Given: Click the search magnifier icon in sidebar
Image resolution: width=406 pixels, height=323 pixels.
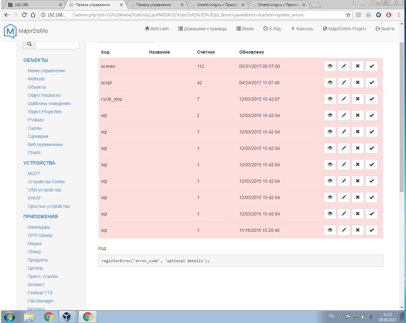Looking at the screenshot, I should click(x=29, y=44).
